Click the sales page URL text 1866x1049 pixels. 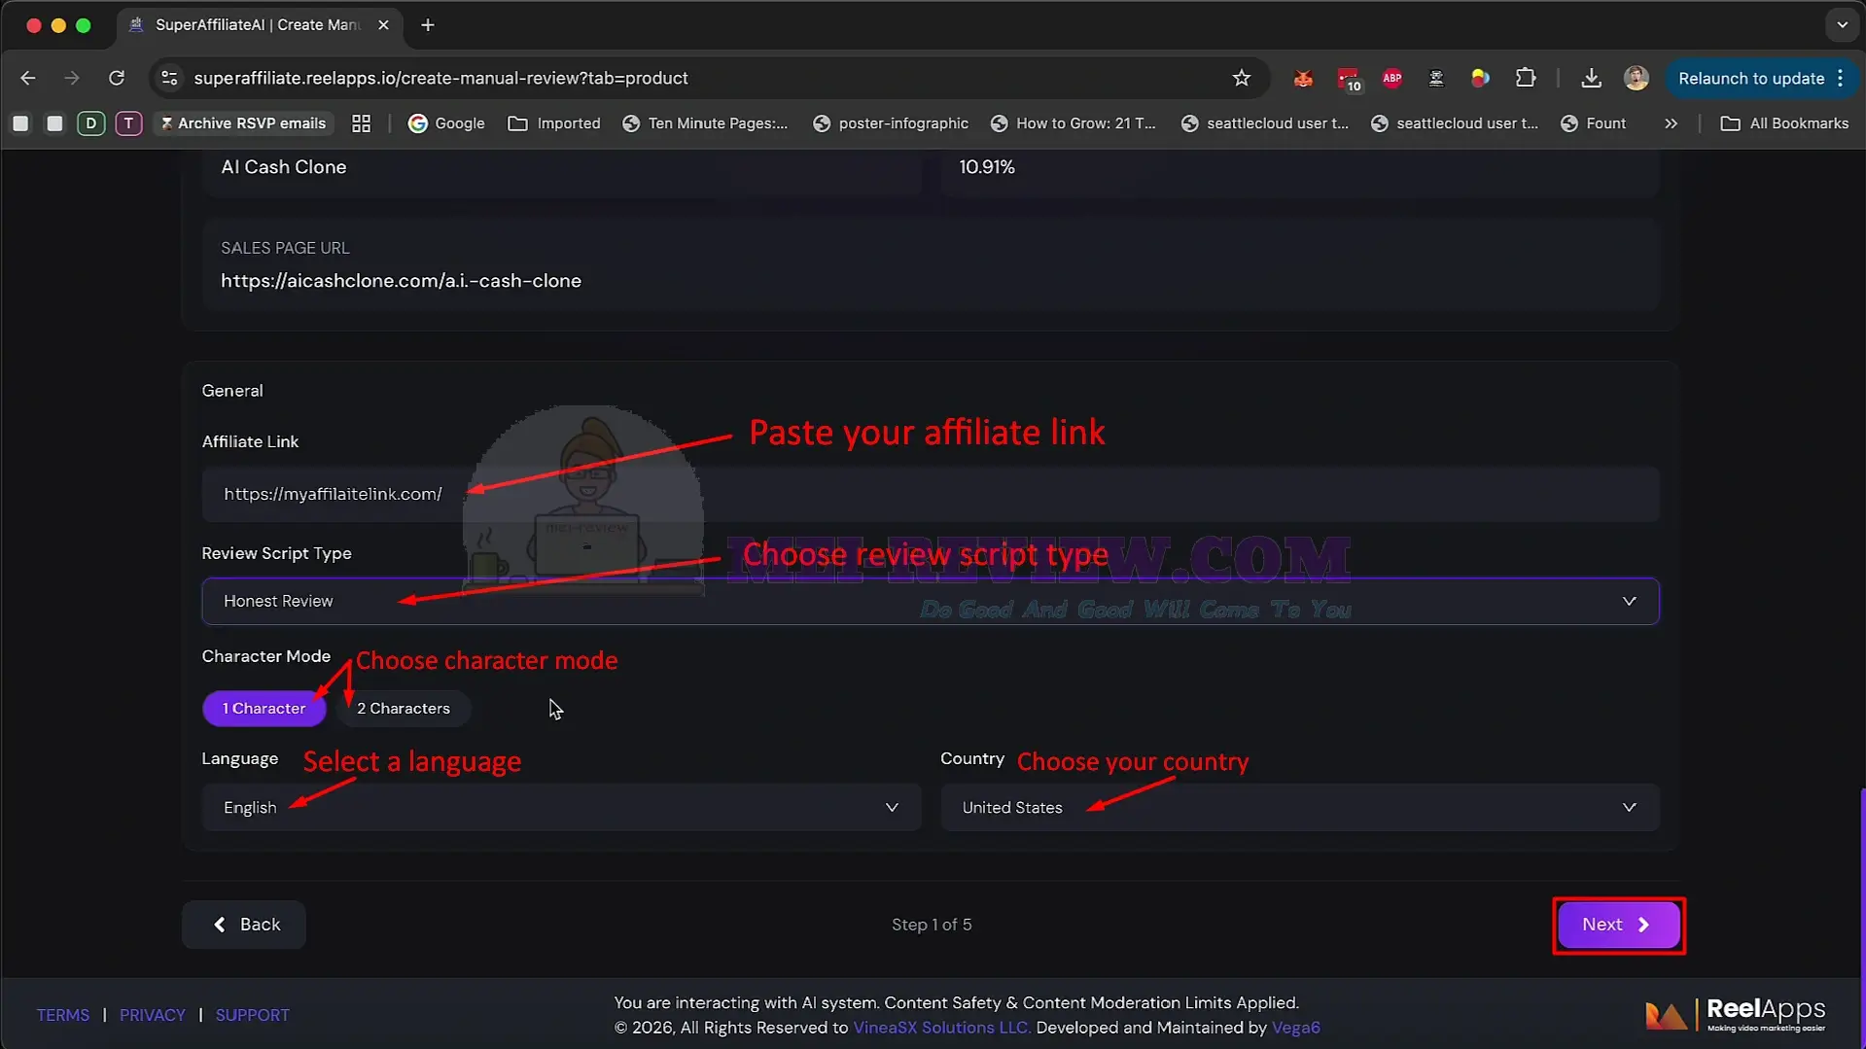401,281
